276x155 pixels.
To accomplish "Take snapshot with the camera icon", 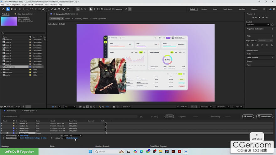I will point(114,107).
